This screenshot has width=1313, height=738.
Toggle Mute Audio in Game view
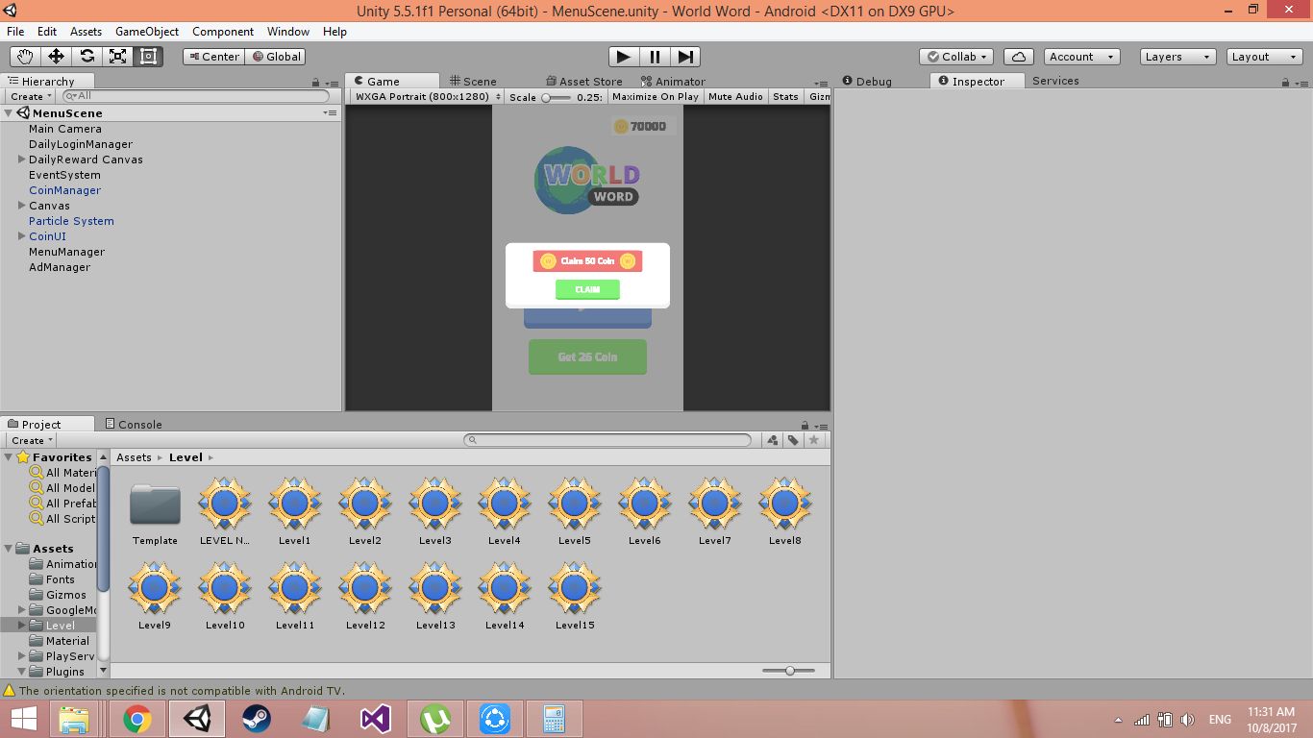pyautogui.click(x=735, y=97)
